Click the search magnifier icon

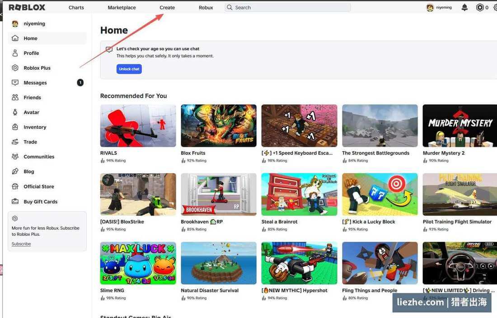click(x=230, y=7)
